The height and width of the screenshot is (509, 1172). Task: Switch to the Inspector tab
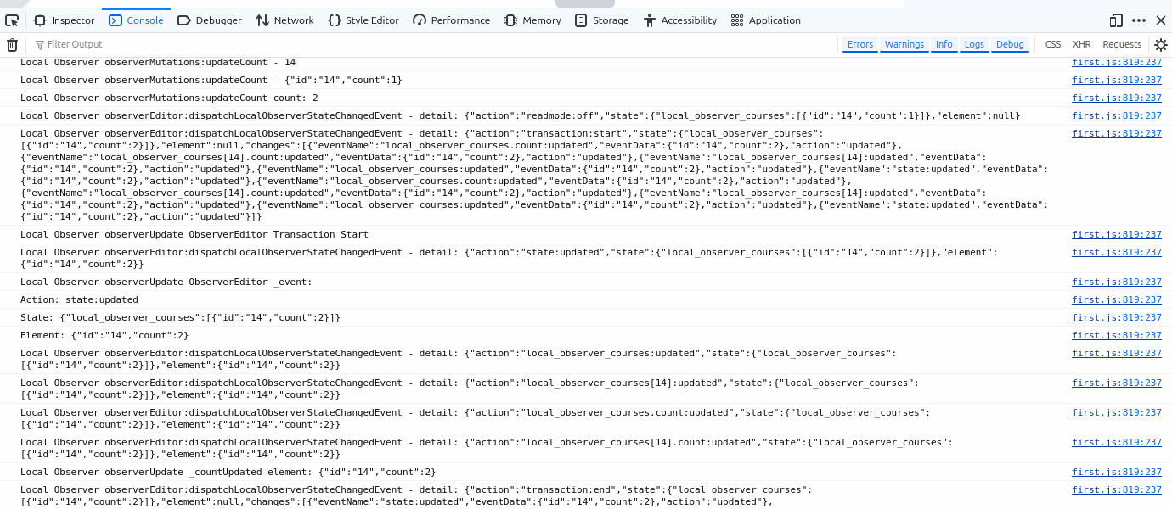pyautogui.click(x=65, y=20)
